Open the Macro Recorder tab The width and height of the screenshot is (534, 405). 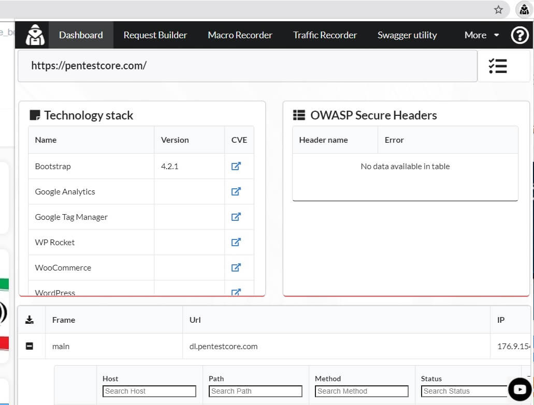240,35
